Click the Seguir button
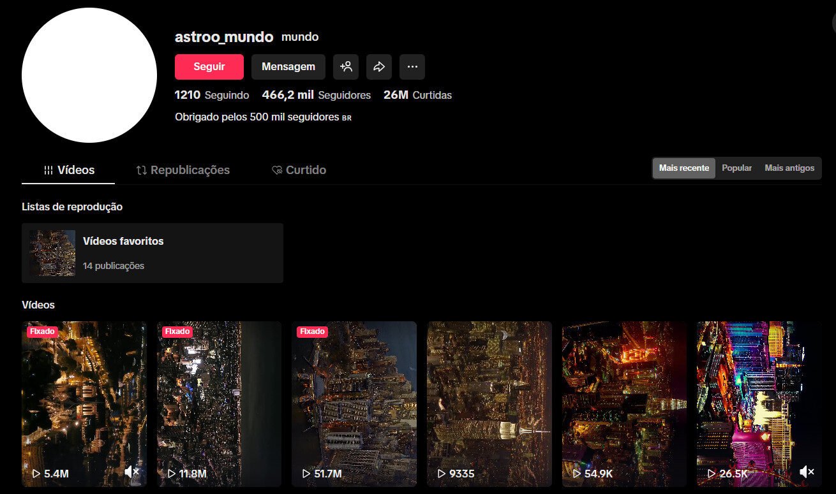The height and width of the screenshot is (494, 836). click(x=209, y=66)
